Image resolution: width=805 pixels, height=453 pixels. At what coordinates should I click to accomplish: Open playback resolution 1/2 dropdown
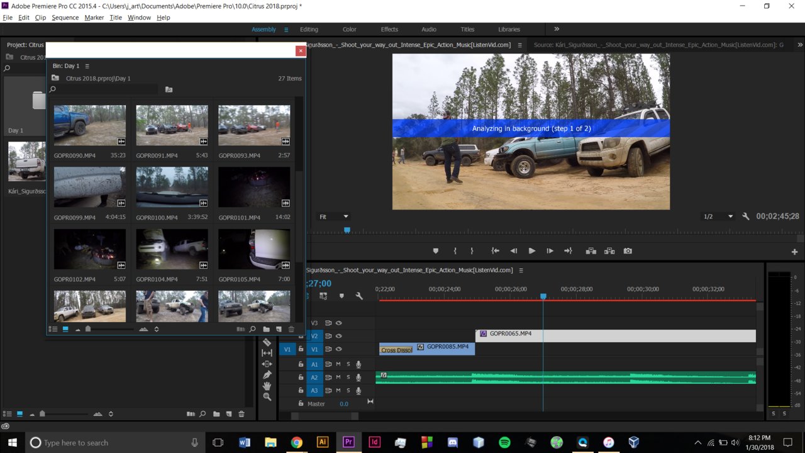[x=718, y=216]
